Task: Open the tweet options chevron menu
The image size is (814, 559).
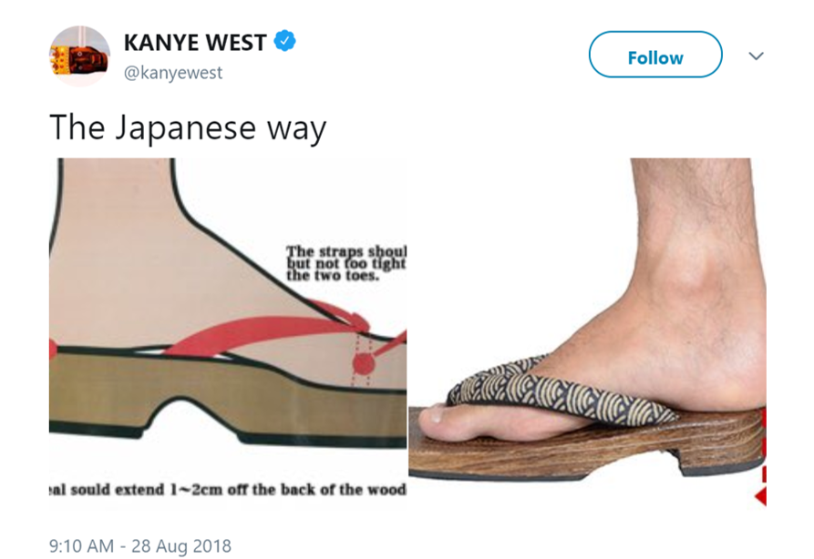Action: (x=757, y=56)
